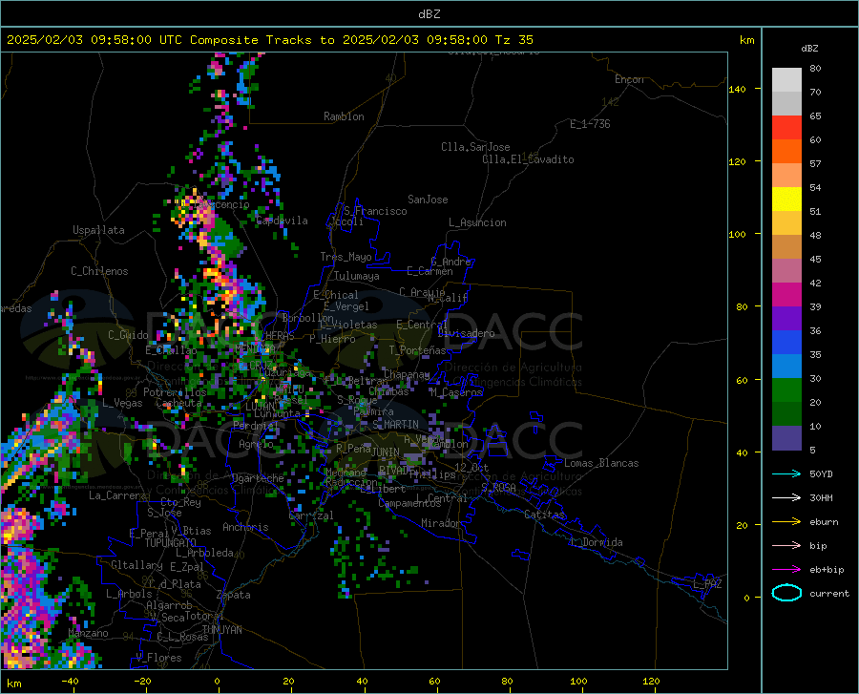Screen dimensions: 859x694
Task: Click the Catitas place label
Action: point(544,515)
